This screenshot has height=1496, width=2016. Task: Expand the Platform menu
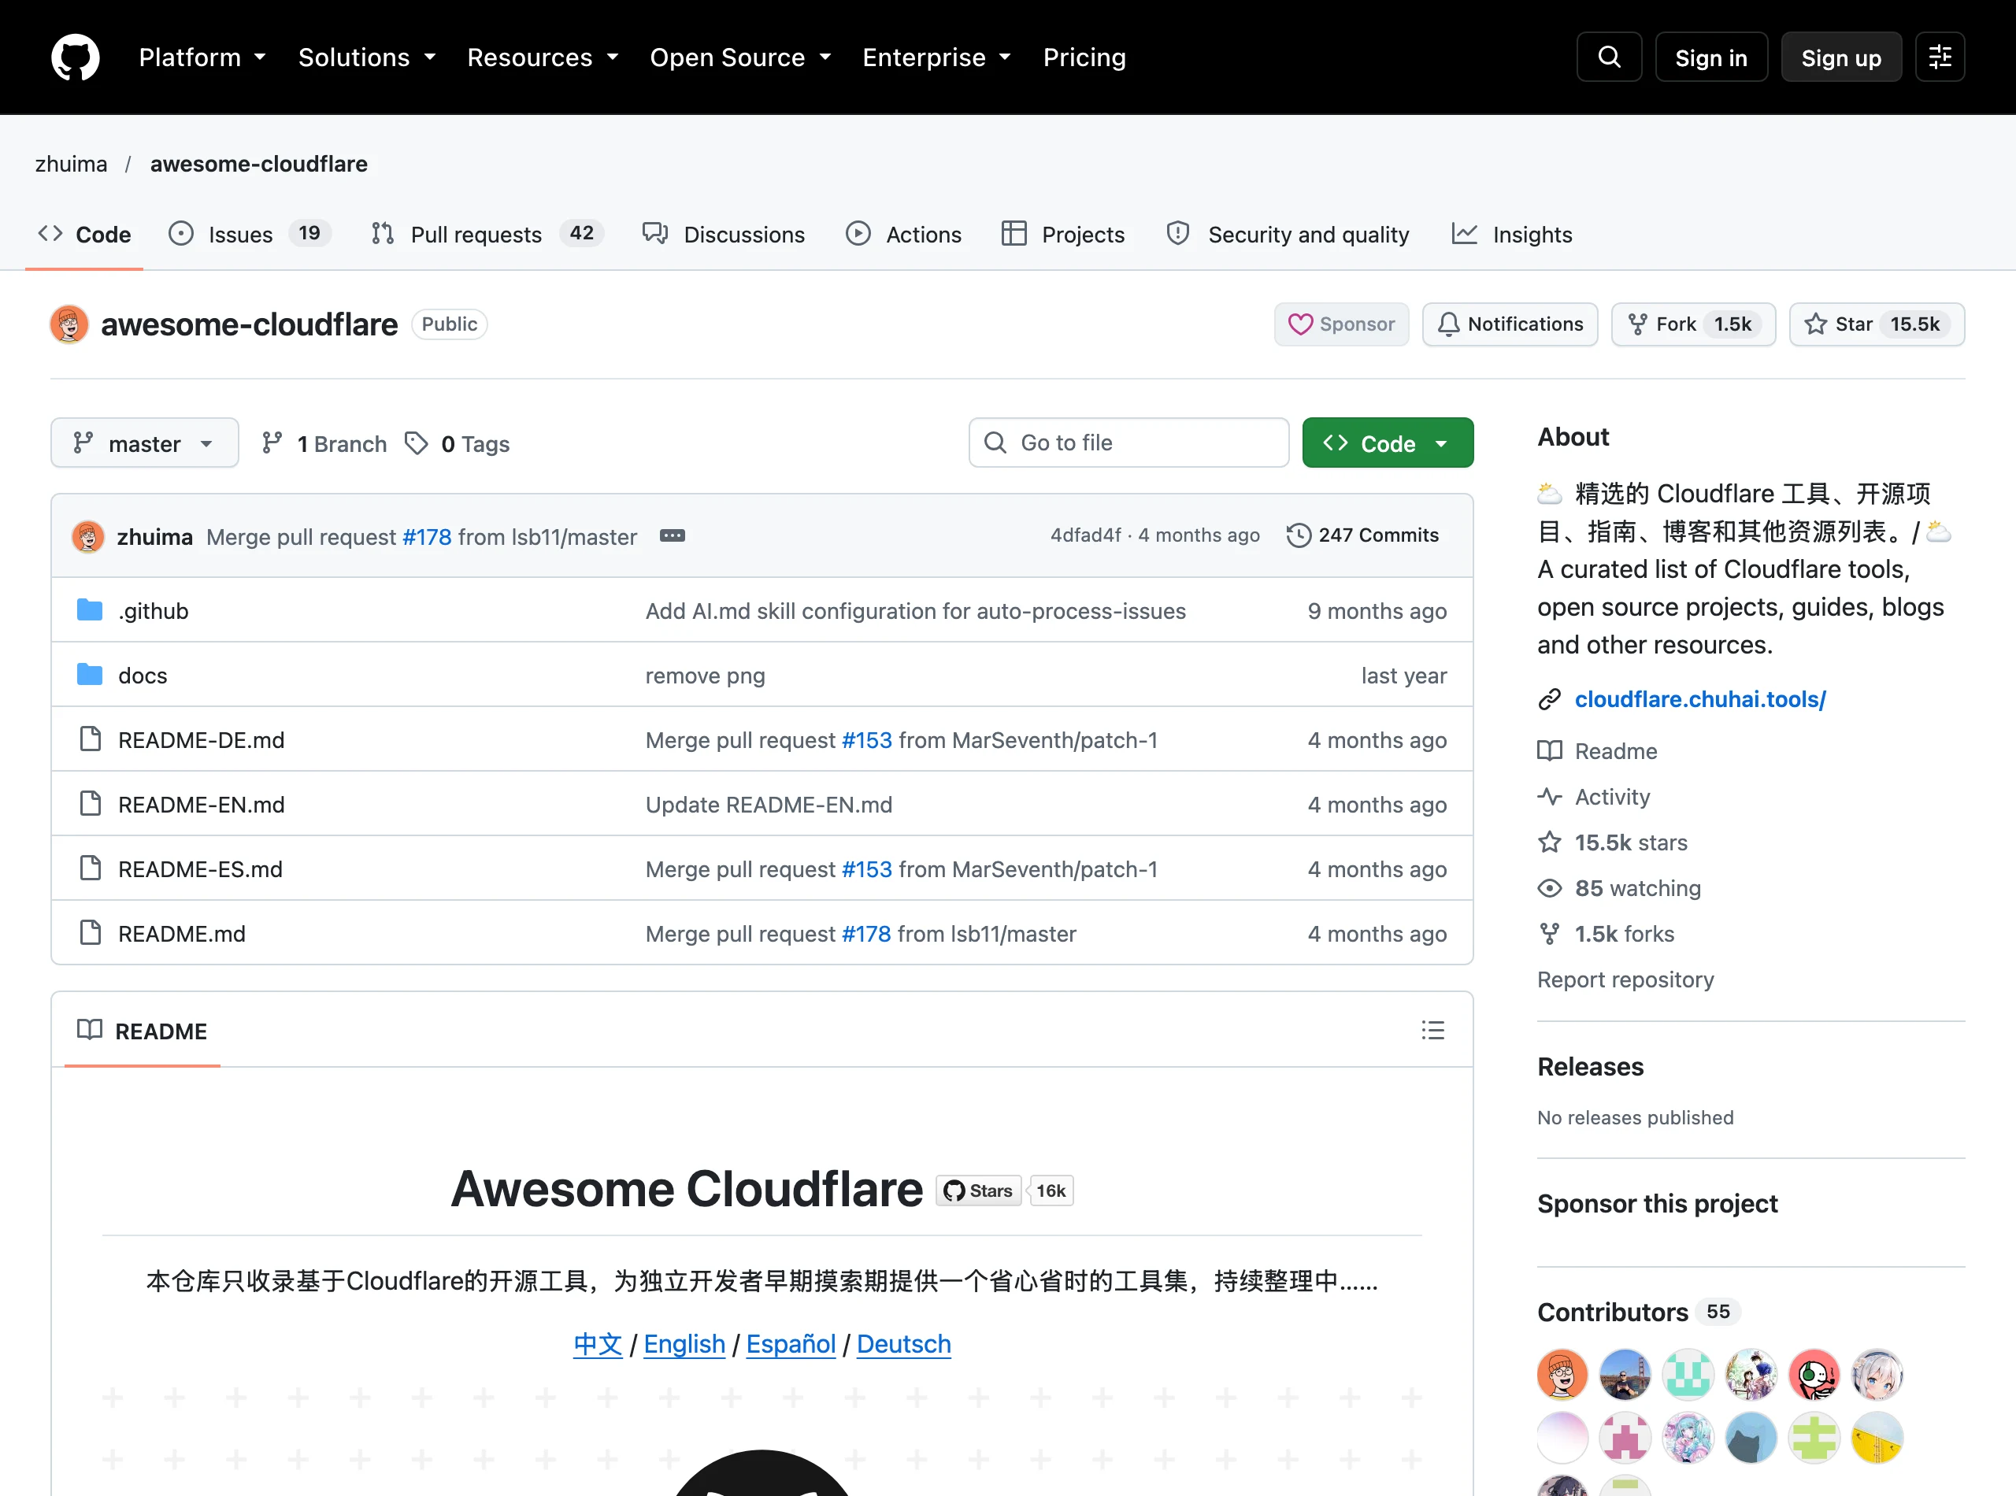coord(202,57)
